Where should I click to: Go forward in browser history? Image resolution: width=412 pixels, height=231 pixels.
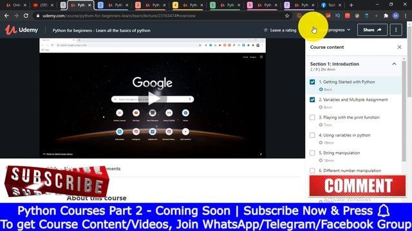coord(16,15)
